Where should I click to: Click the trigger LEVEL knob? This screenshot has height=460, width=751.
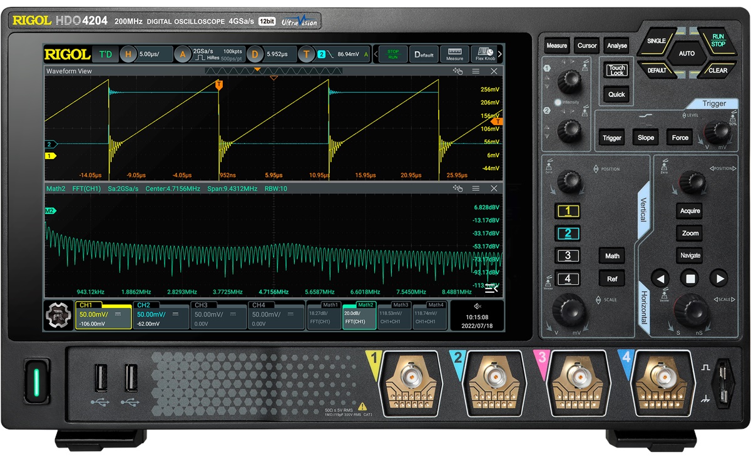[x=718, y=133]
